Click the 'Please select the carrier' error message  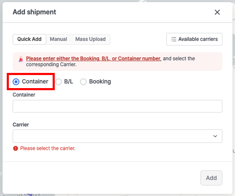click(x=48, y=148)
